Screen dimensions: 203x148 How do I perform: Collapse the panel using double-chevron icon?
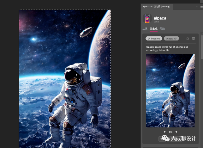[x=197, y=6]
